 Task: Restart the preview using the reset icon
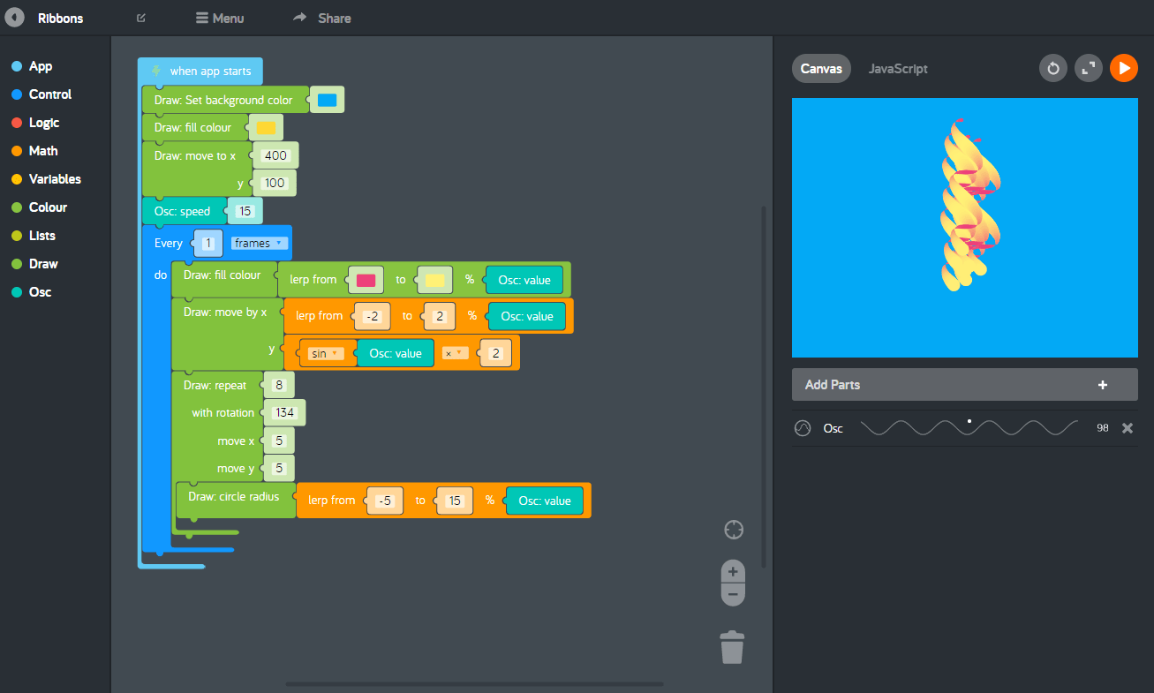(1052, 68)
